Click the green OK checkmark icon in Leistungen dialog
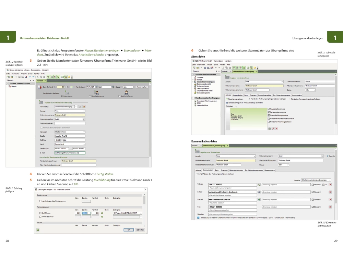 pyautogui.click(x=38, y=230)
